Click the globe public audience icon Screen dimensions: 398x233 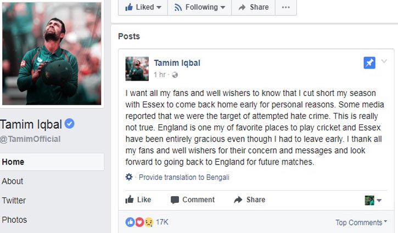coord(175,75)
